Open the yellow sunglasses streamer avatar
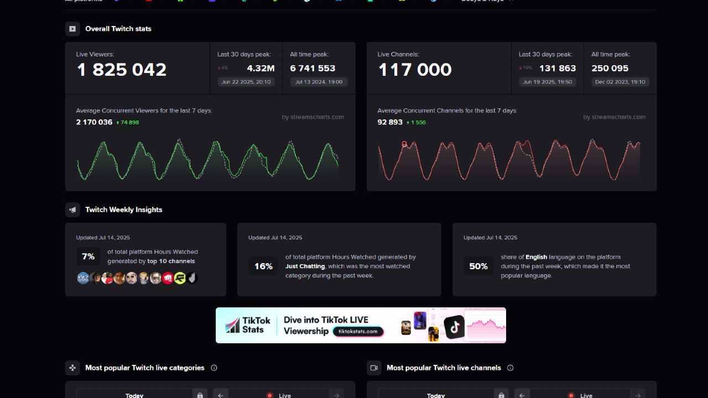This screenshot has height=398, width=708. 132,278
